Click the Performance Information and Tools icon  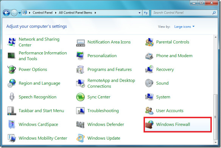(11, 56)
